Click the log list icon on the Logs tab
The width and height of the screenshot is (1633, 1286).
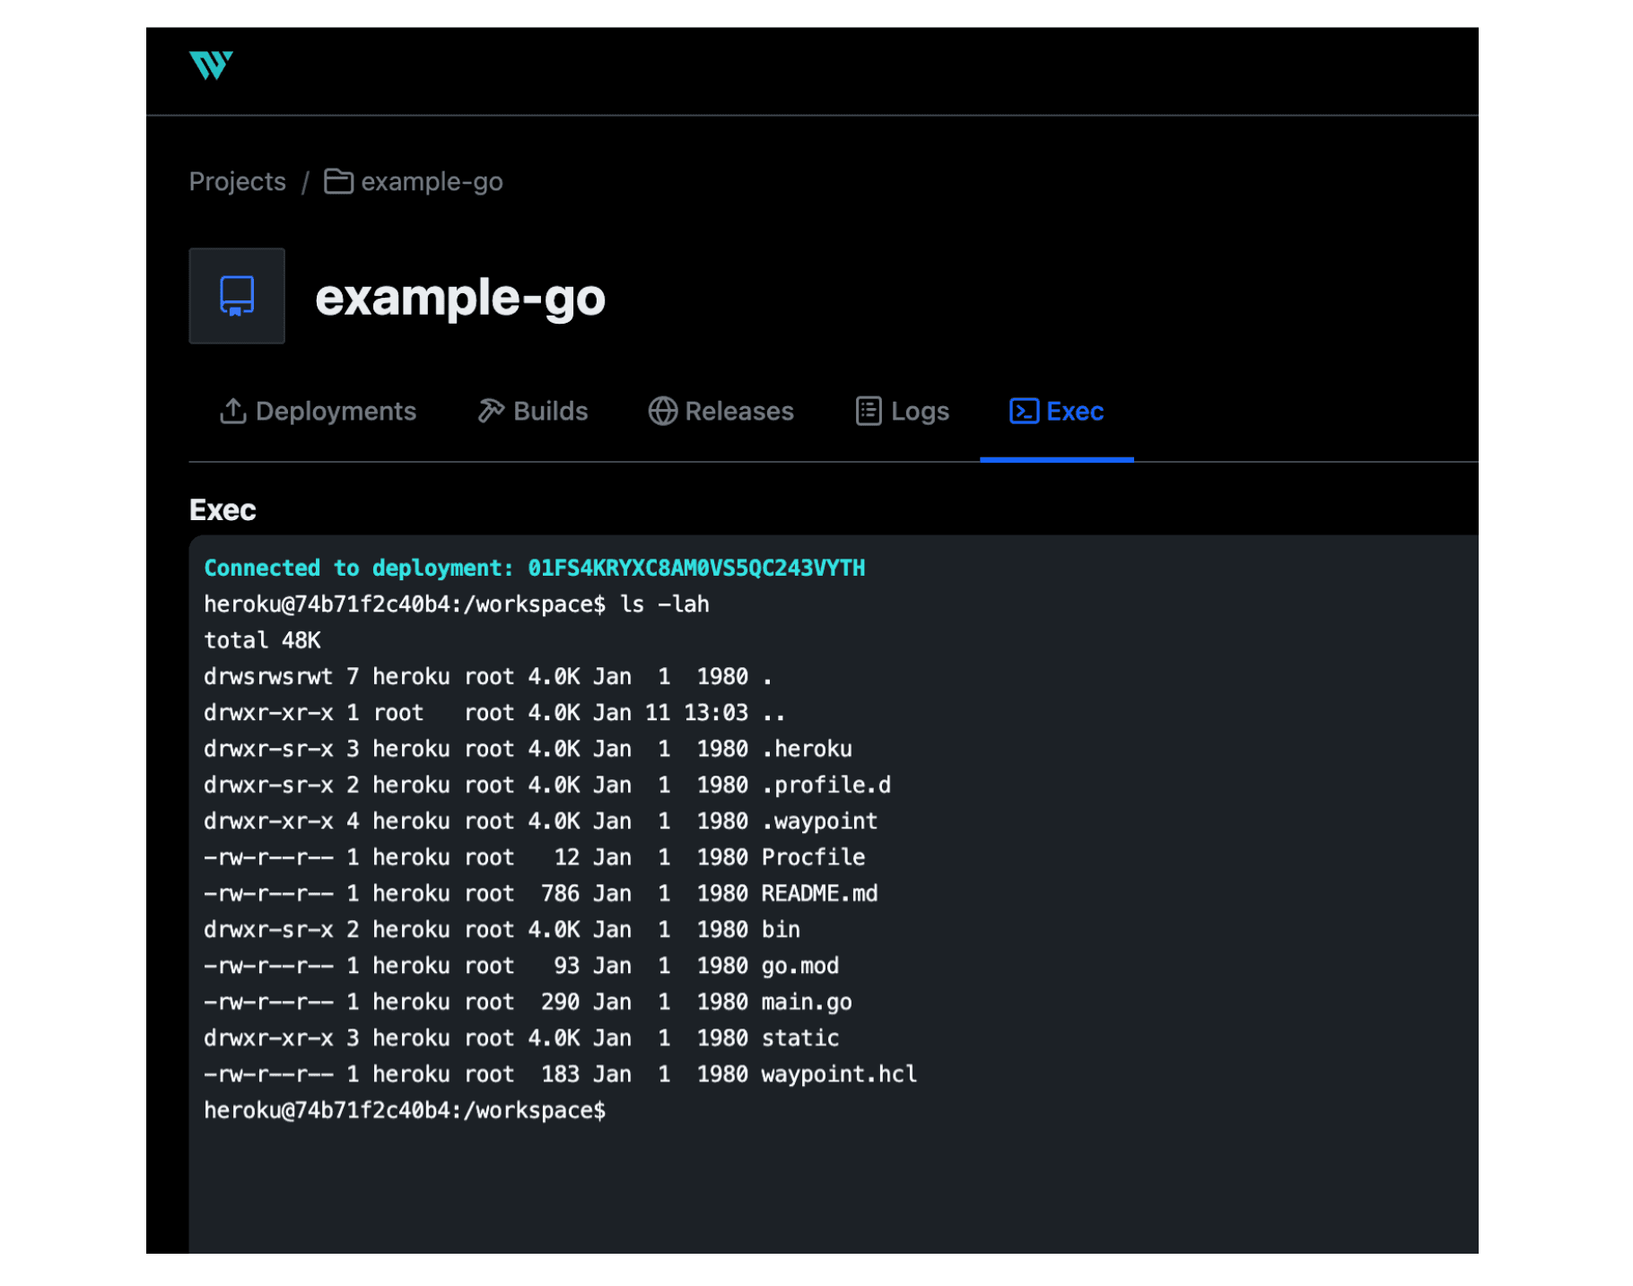click(x=867, y=411)
